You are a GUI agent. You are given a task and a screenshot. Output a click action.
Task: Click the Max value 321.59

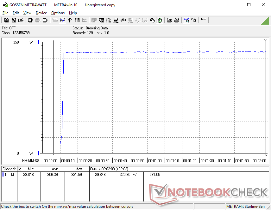77,175
